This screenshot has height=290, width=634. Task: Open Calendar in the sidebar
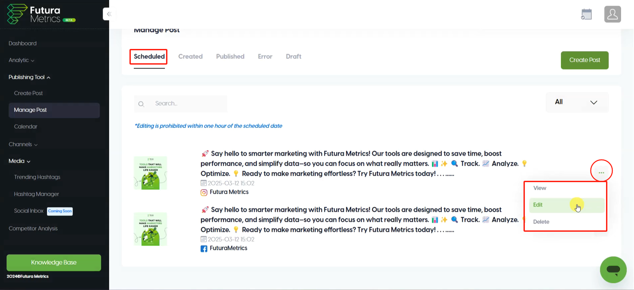[26, 127]
